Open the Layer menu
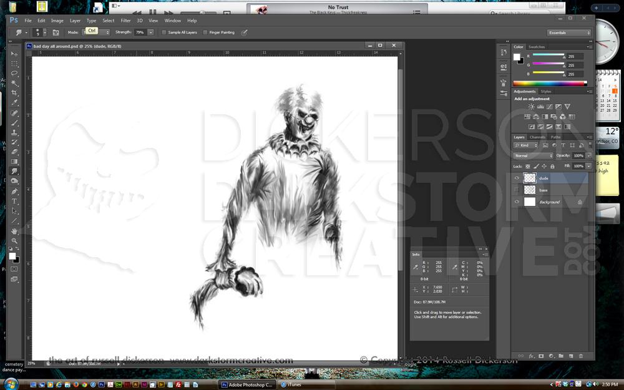 click(76, 21)
